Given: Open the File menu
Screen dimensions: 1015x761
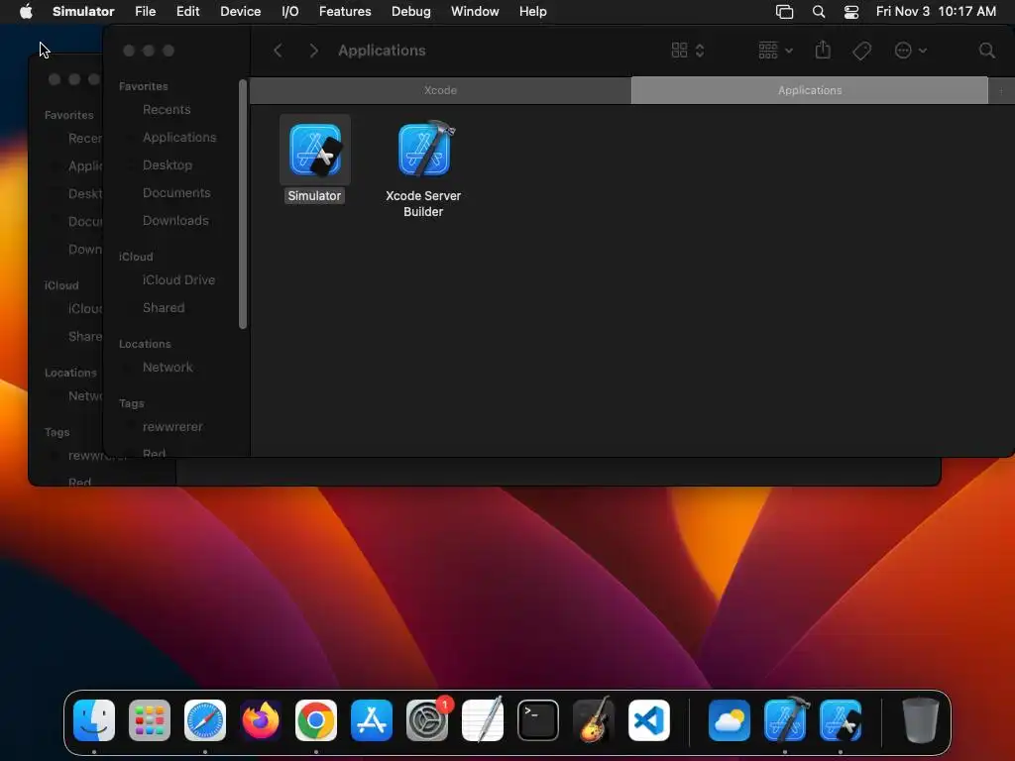Looking at the screenshot, I should [145, 12].
